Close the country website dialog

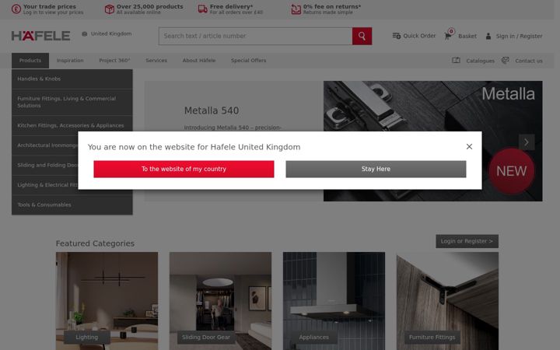(x=469, y=147)
